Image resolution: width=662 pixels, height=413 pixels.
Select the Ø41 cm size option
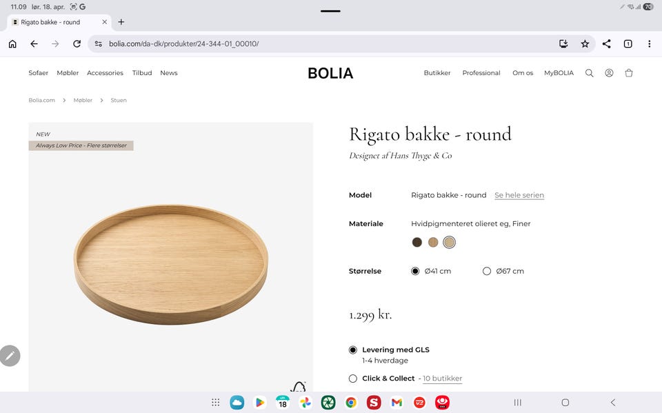click(x=415, y=271)
